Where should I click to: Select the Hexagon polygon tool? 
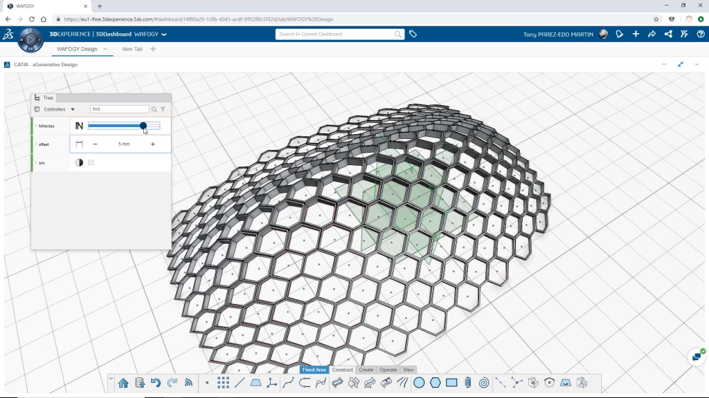435,383
